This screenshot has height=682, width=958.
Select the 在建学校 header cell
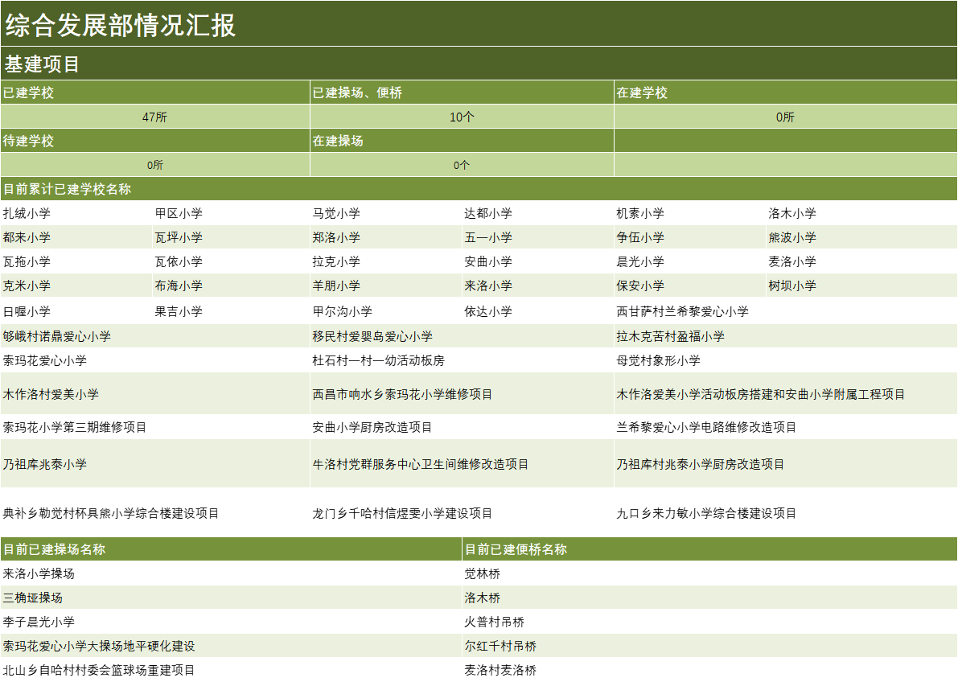tap(786, 92)
